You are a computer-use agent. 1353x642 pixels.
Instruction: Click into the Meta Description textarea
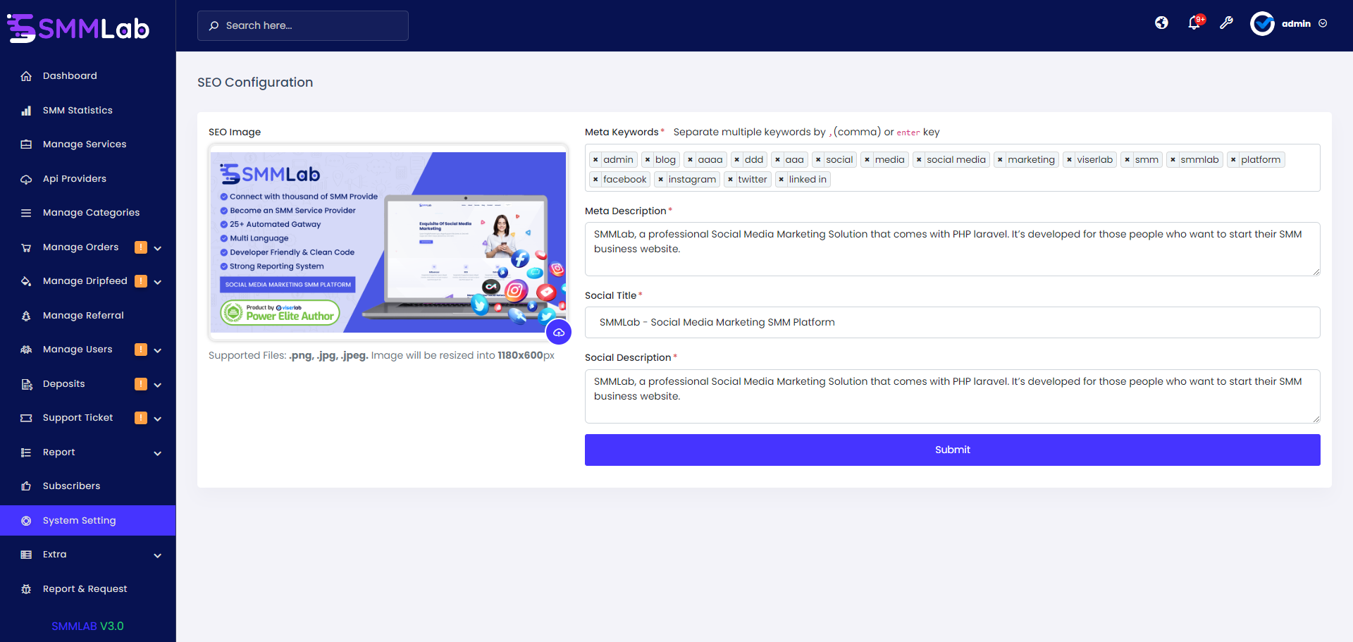[x=953, y=249]
